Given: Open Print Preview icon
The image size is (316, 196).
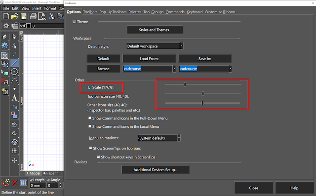Looking at the screenshot, I should coord(42,16).
